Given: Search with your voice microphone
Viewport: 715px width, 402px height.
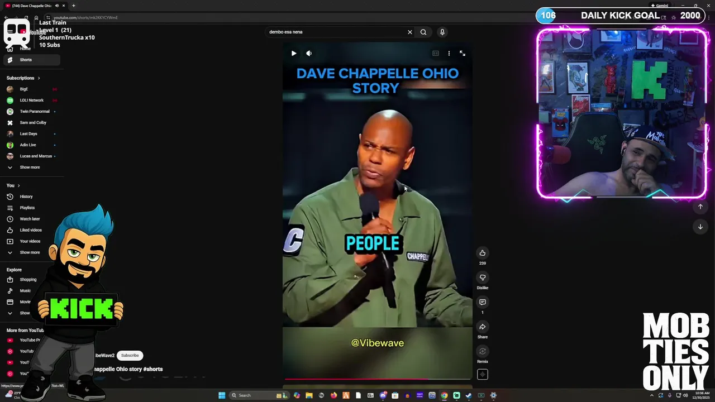Looking at the screenshot, I should pyautogui.click(x=442, y=32).
